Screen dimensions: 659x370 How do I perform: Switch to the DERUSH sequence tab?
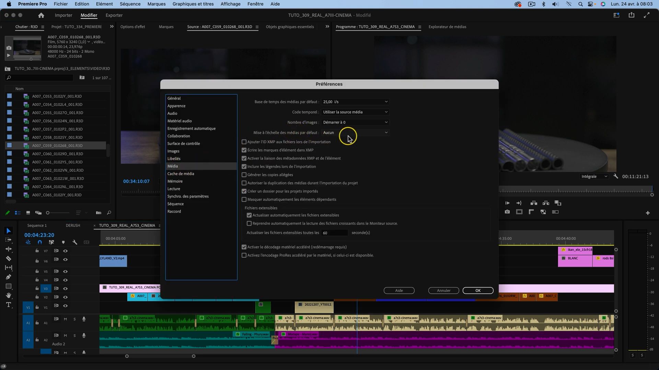click(x=73, y=225)
